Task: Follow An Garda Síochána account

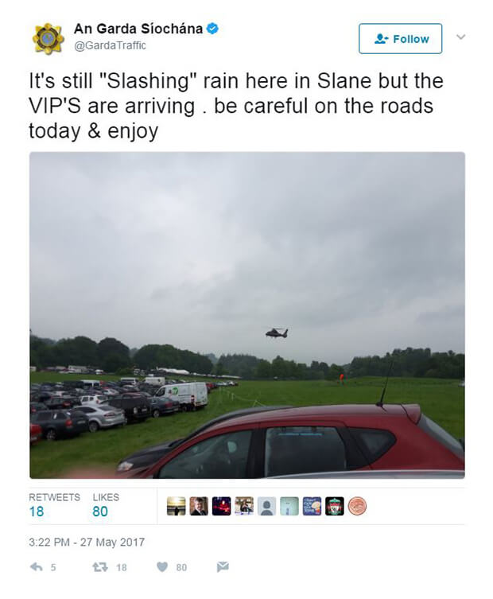Action: pos(400,39)
